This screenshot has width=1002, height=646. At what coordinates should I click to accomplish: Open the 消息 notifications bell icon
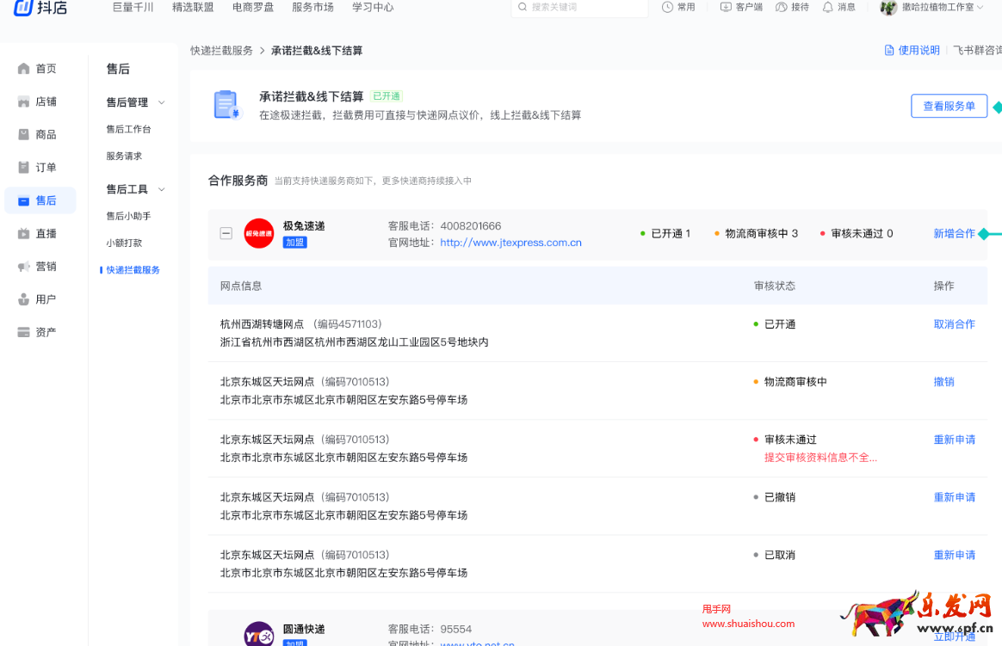(826, 8)
